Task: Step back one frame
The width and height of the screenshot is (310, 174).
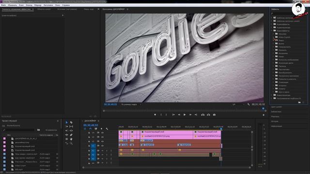Action: pyautogui.click(x=179, y=115)
